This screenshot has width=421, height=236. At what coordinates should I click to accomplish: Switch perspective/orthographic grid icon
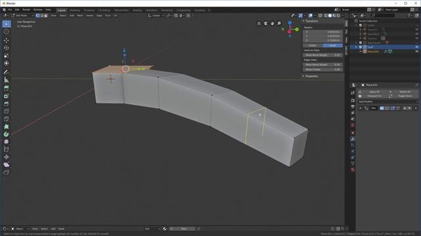point(259,24)
